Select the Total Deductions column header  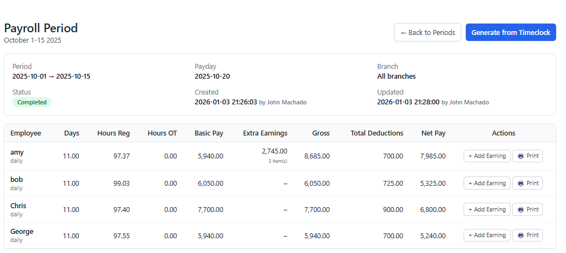pos(376,133)
